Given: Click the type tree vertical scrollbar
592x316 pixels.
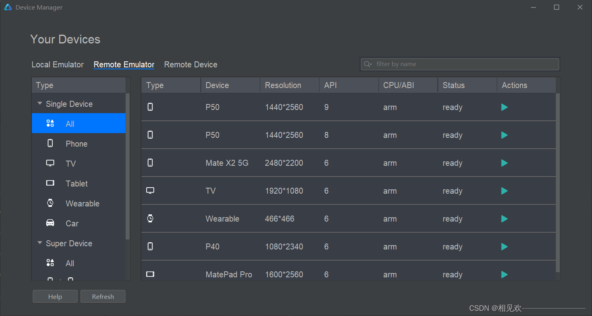Looking at the screenshot, I should [127, 166].
